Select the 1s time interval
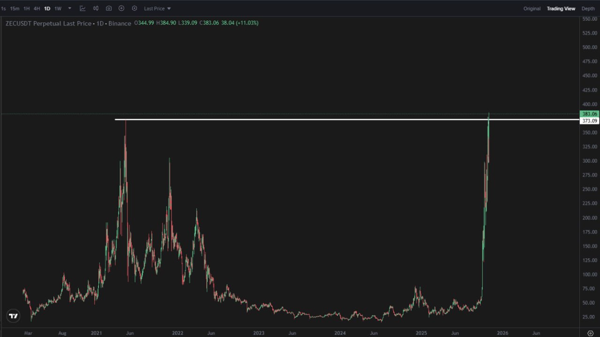 coord(3,8)
